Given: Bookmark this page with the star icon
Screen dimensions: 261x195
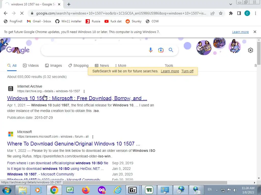Looking at the screenshot, I should [x=221, y=13].
